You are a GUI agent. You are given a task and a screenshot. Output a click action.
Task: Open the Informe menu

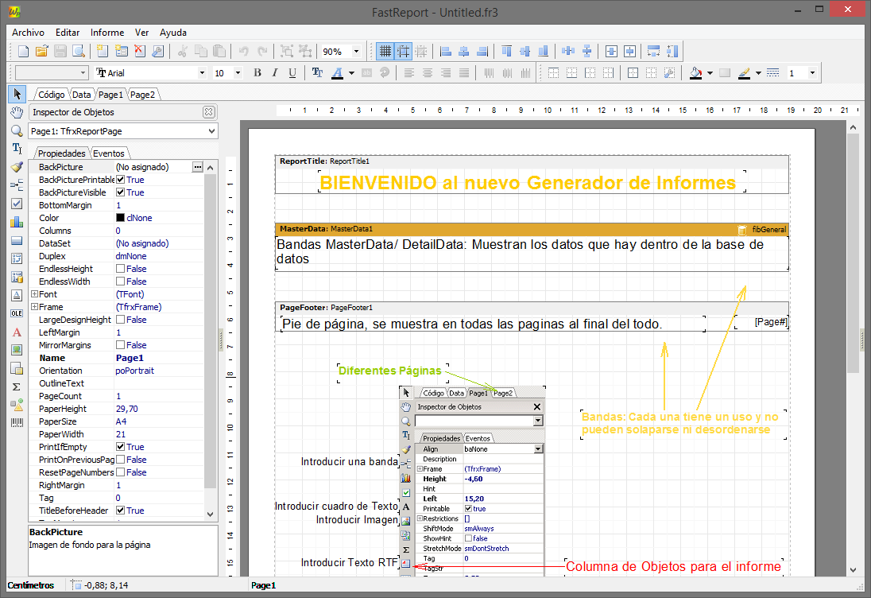[107, 33]
